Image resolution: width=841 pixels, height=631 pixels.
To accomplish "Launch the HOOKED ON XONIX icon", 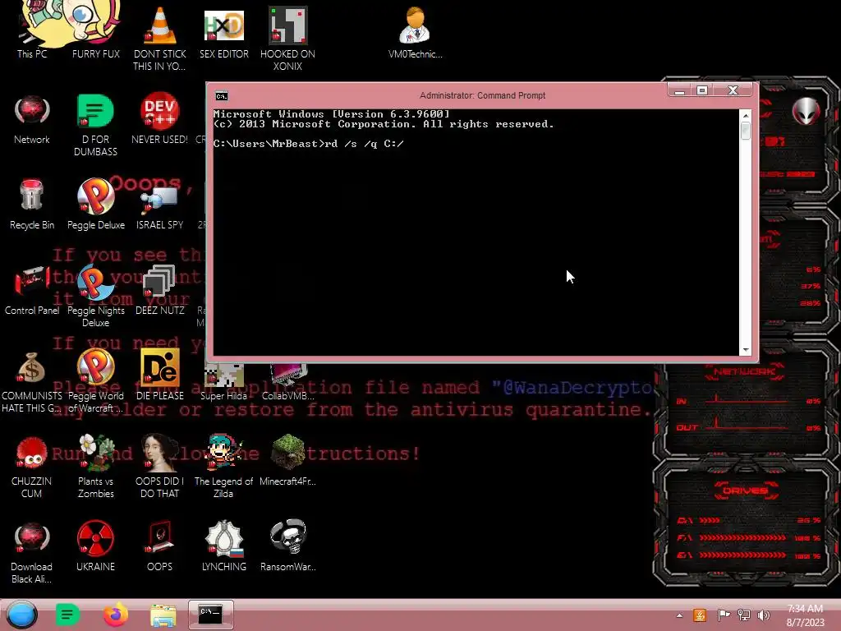I will pyautogui.click(x=287, y=39).
